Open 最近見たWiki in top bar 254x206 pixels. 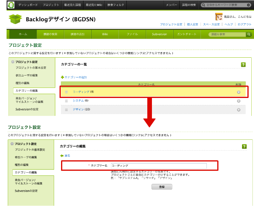(94, 5)
